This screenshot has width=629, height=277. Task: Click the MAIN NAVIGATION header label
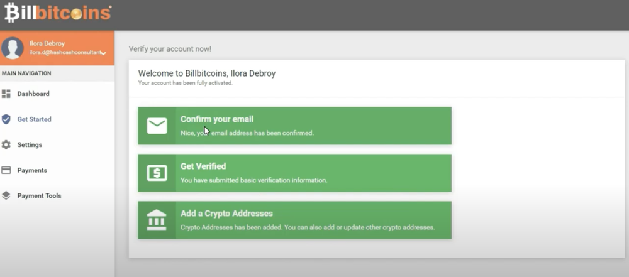(26, 73)
